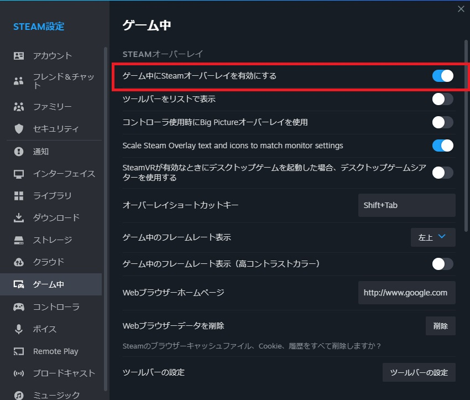Viewport: 470px width, 400px height.
Task: Open Remote Play settings
Action: pos(51,351)
